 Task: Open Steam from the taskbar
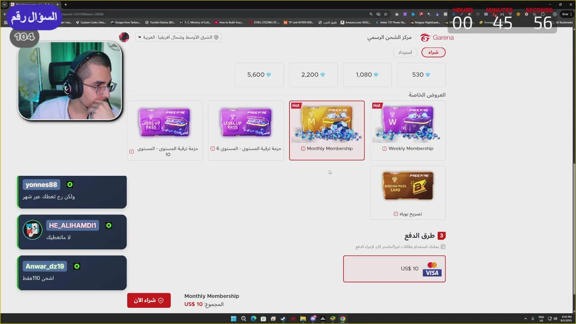pos(283,319)
